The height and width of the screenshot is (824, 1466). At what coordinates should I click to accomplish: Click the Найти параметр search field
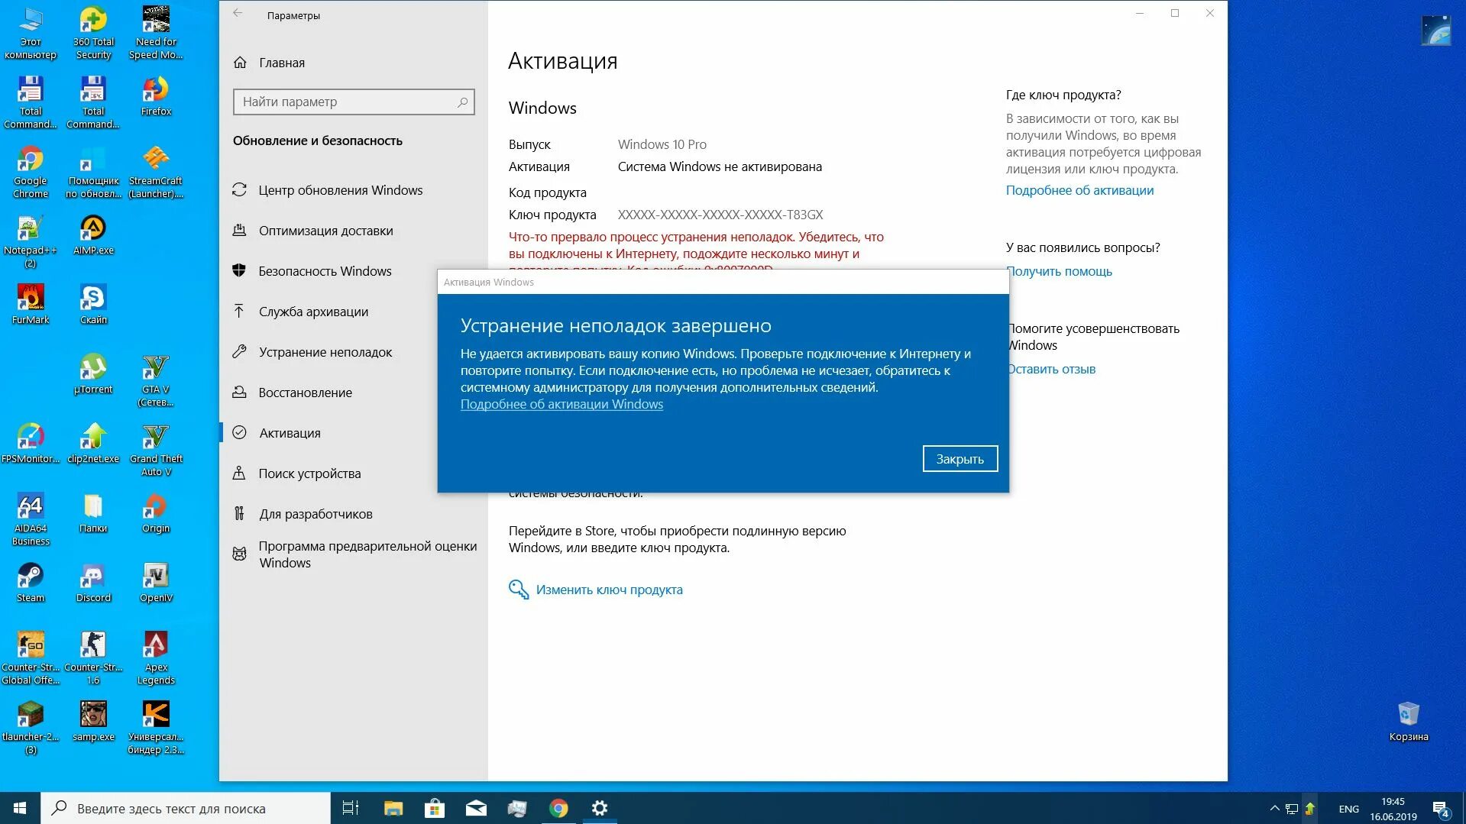[353, 101]
